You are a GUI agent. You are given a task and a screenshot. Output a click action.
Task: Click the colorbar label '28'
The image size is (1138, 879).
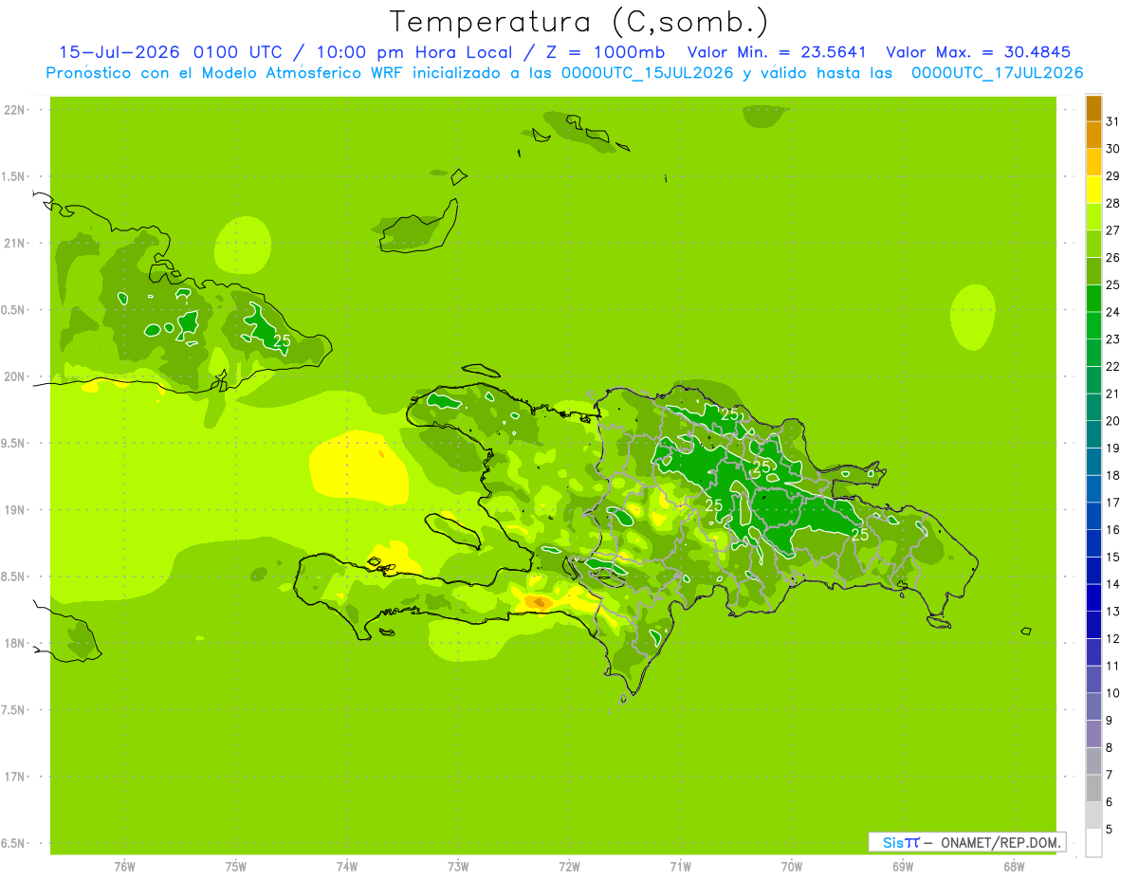coord(1112,203)
